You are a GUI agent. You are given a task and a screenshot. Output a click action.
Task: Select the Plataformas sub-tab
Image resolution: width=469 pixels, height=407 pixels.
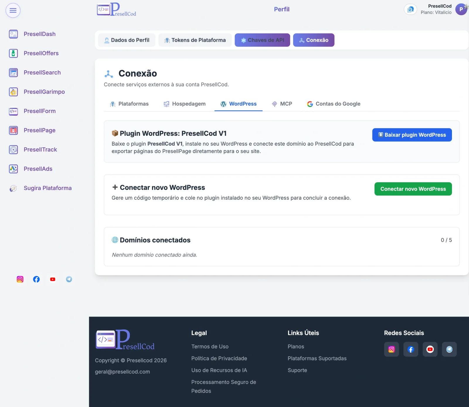[129, 104]
